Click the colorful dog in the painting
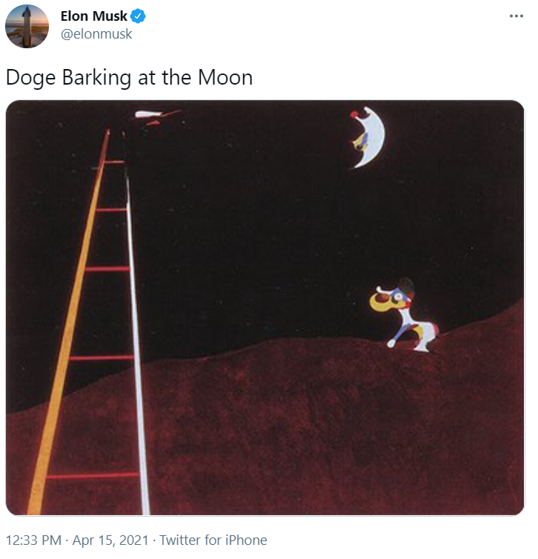538x559 pixels. [x=405, y=316]
